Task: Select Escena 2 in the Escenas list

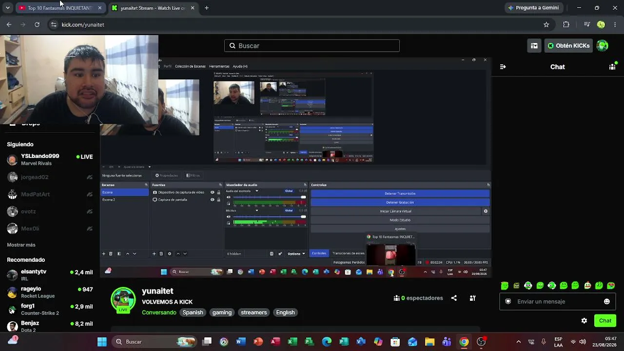Action: point(125,199)
